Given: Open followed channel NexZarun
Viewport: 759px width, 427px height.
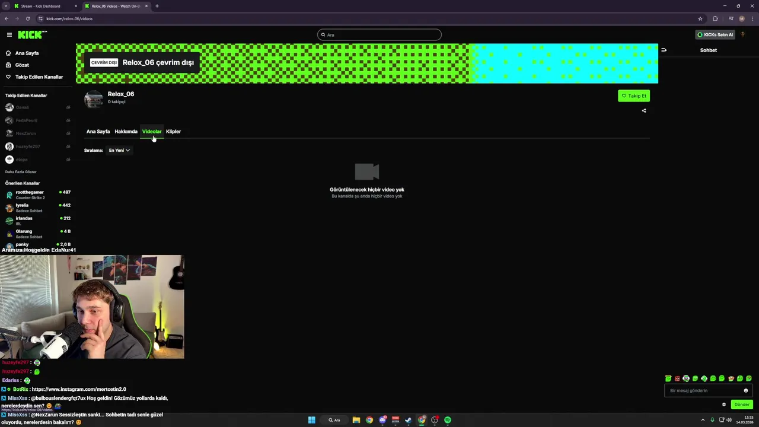Looking at the screenshot, I should (37, 133).
